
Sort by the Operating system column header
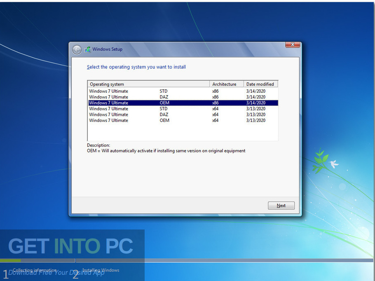[x=148, y=84]
